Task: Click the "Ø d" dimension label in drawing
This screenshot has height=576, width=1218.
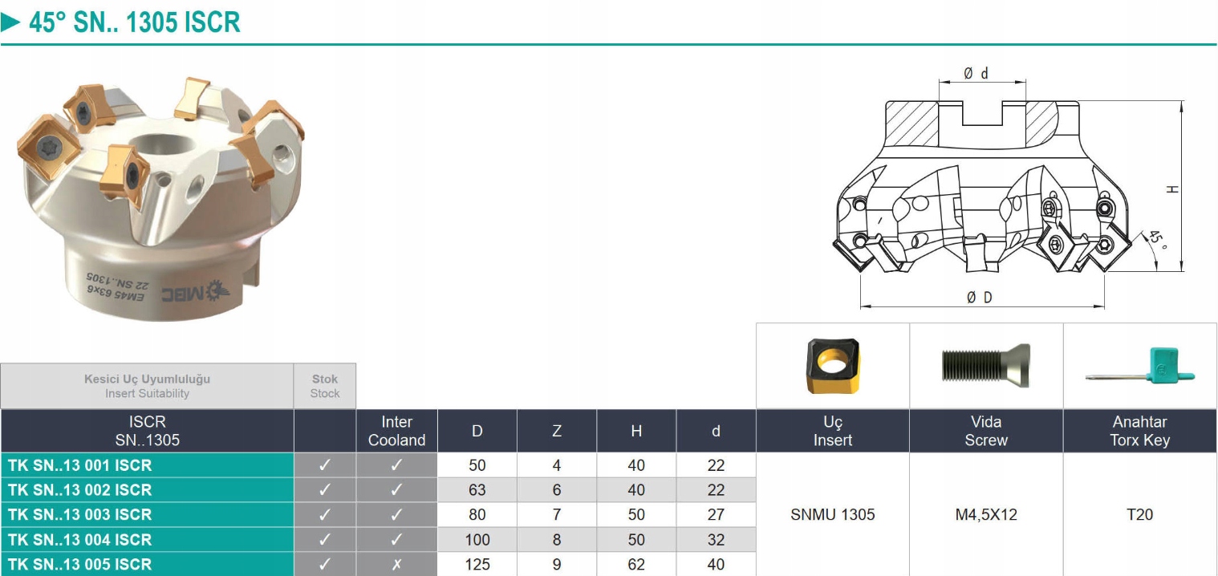Action: (x=976, y=73)
